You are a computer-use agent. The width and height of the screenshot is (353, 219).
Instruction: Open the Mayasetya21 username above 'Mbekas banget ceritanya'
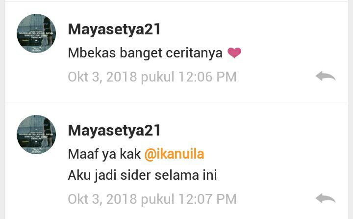pos(114,30)
